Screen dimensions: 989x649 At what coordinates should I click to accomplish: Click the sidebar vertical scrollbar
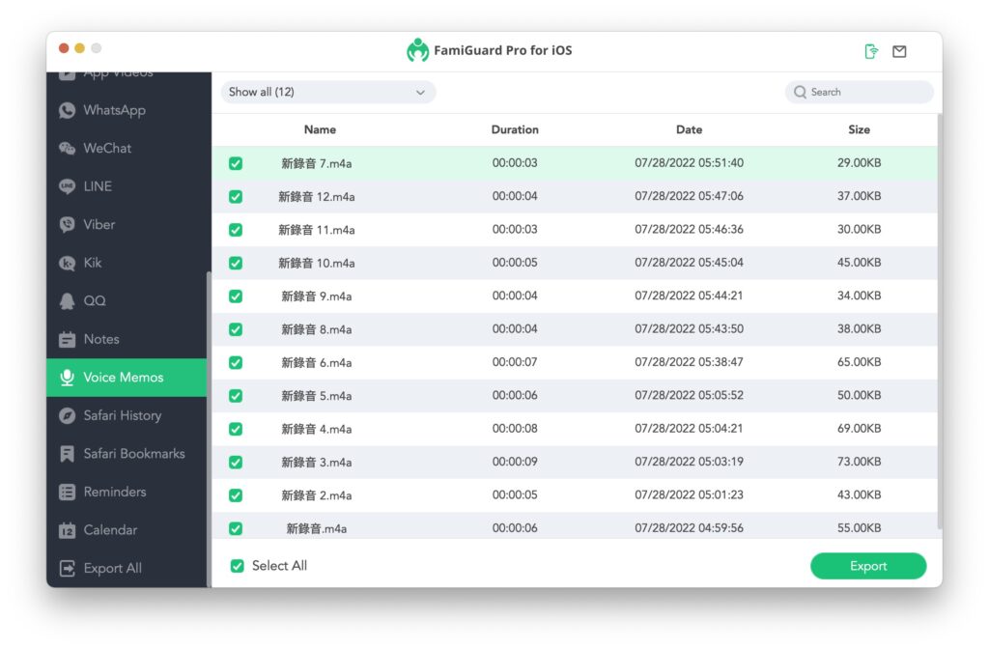(x=209, y=429)
